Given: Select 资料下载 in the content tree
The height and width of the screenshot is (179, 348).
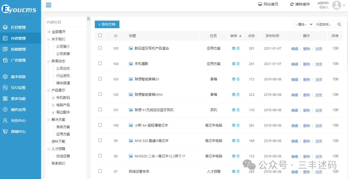Looking at the screenshot, I should [x=58, y=141].
